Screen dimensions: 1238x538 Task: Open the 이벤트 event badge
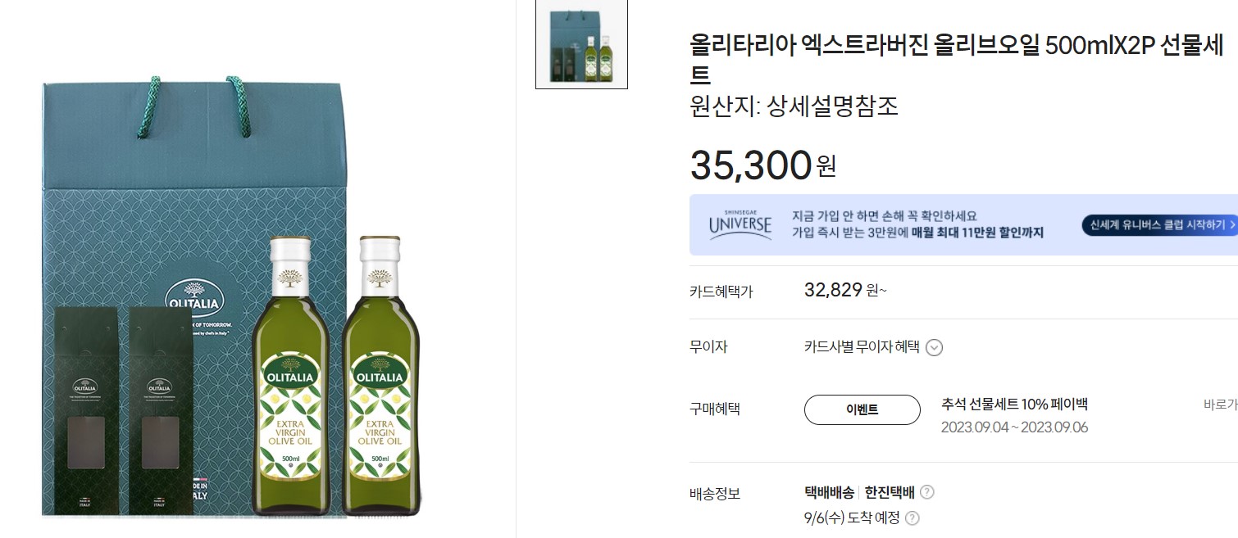click(x=863, y=409)
